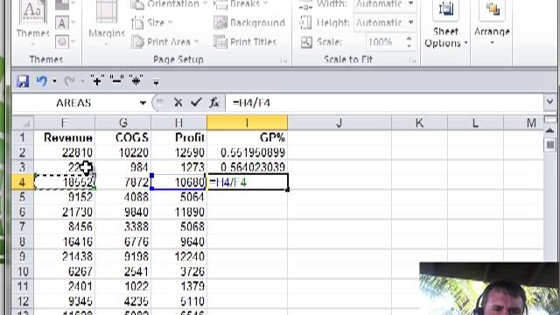560x315 pixels.
Task: Select row 4 header
Action: click(23, 182)
